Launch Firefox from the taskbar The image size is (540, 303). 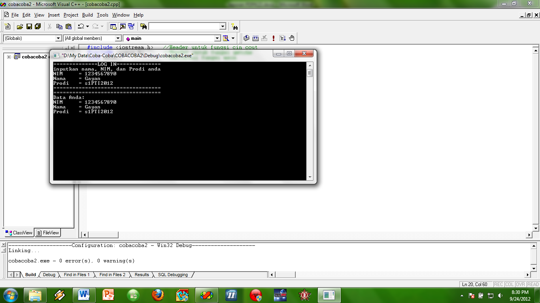coord(157,295)
